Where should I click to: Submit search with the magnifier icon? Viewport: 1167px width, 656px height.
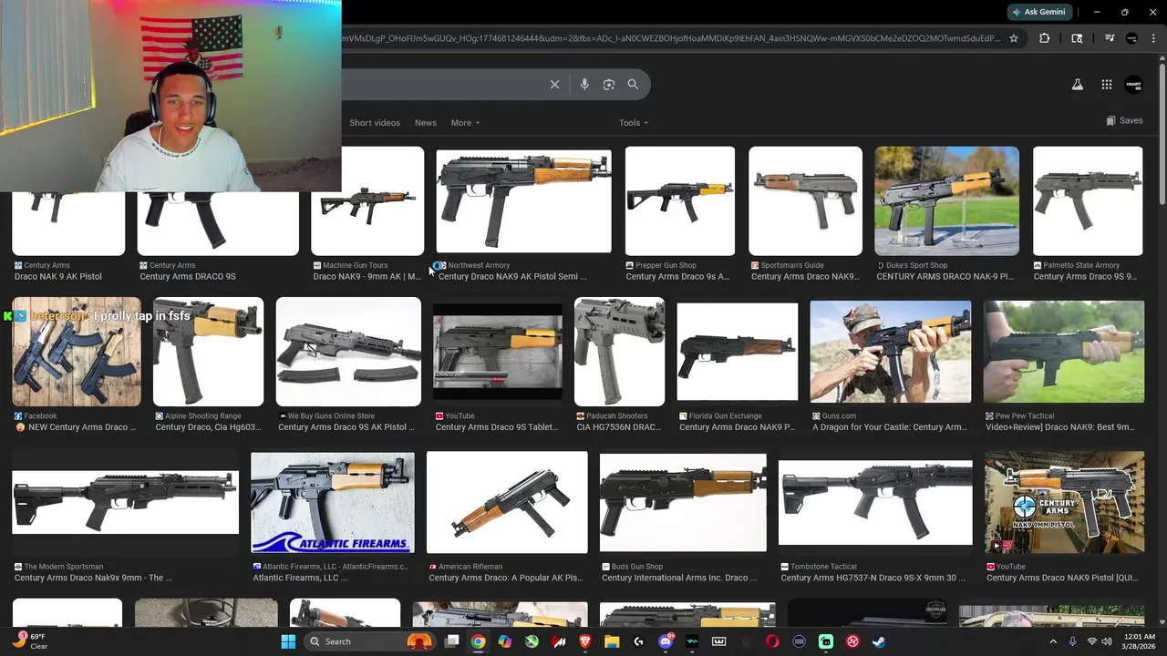[633, 84]
